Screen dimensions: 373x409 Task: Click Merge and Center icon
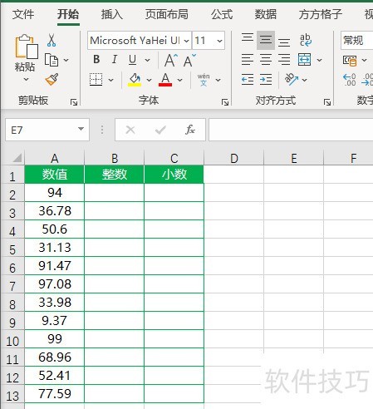tap(304, 60)
